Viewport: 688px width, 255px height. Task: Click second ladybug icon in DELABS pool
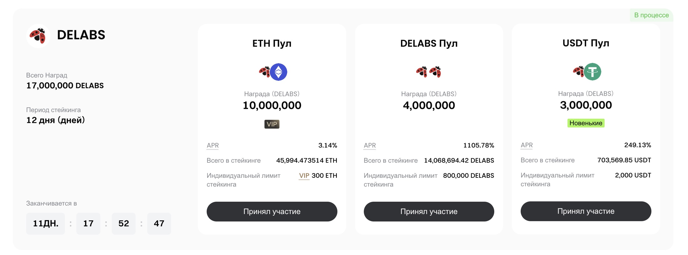pyautogui.click(x=435, y=72)
